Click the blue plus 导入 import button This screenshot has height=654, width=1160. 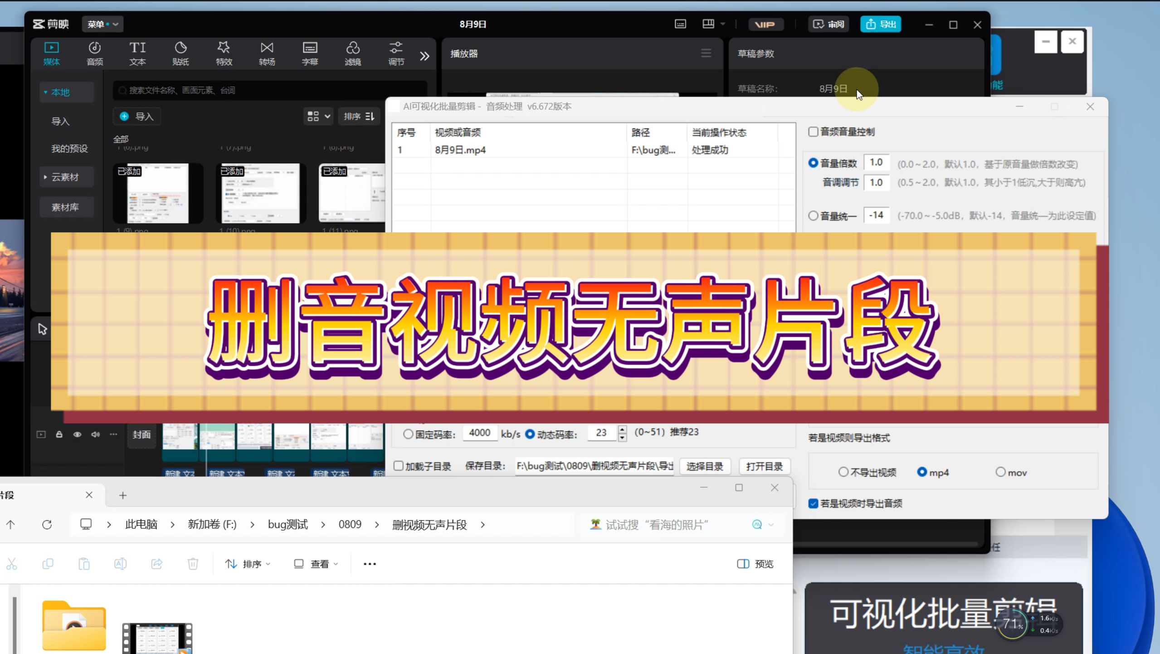(x=136, y=117)
